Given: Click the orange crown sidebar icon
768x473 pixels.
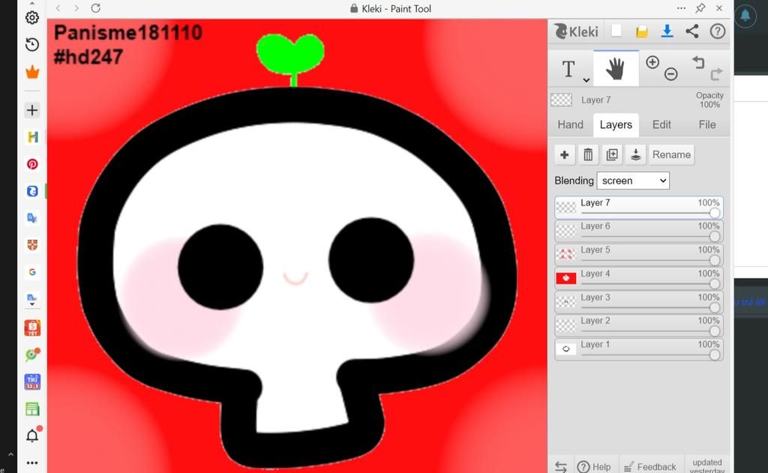Looking at the screenshot, I should [x=32, y=72].
